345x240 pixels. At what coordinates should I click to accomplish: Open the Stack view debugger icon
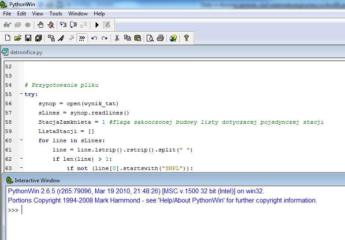pos(18,25)
